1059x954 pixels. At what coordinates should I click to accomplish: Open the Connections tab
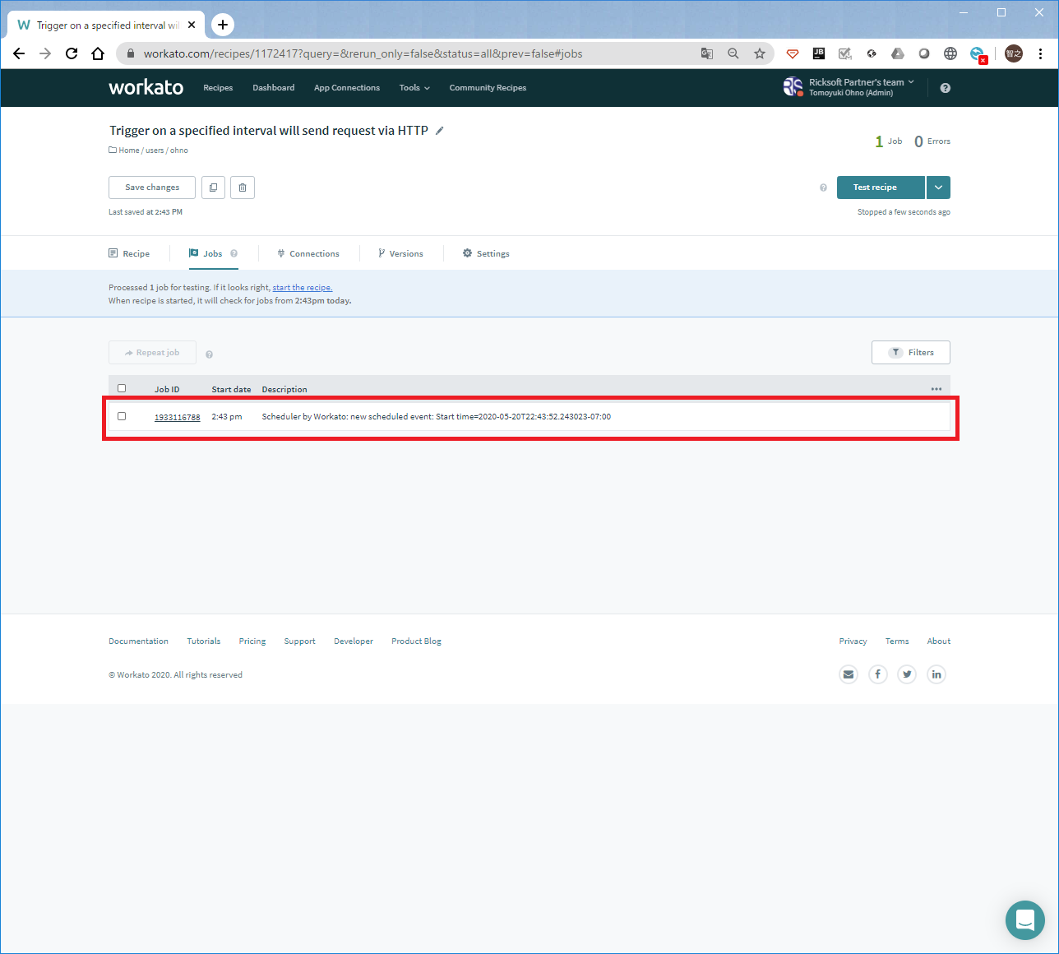pyautogui.click(x=308, y=253)
